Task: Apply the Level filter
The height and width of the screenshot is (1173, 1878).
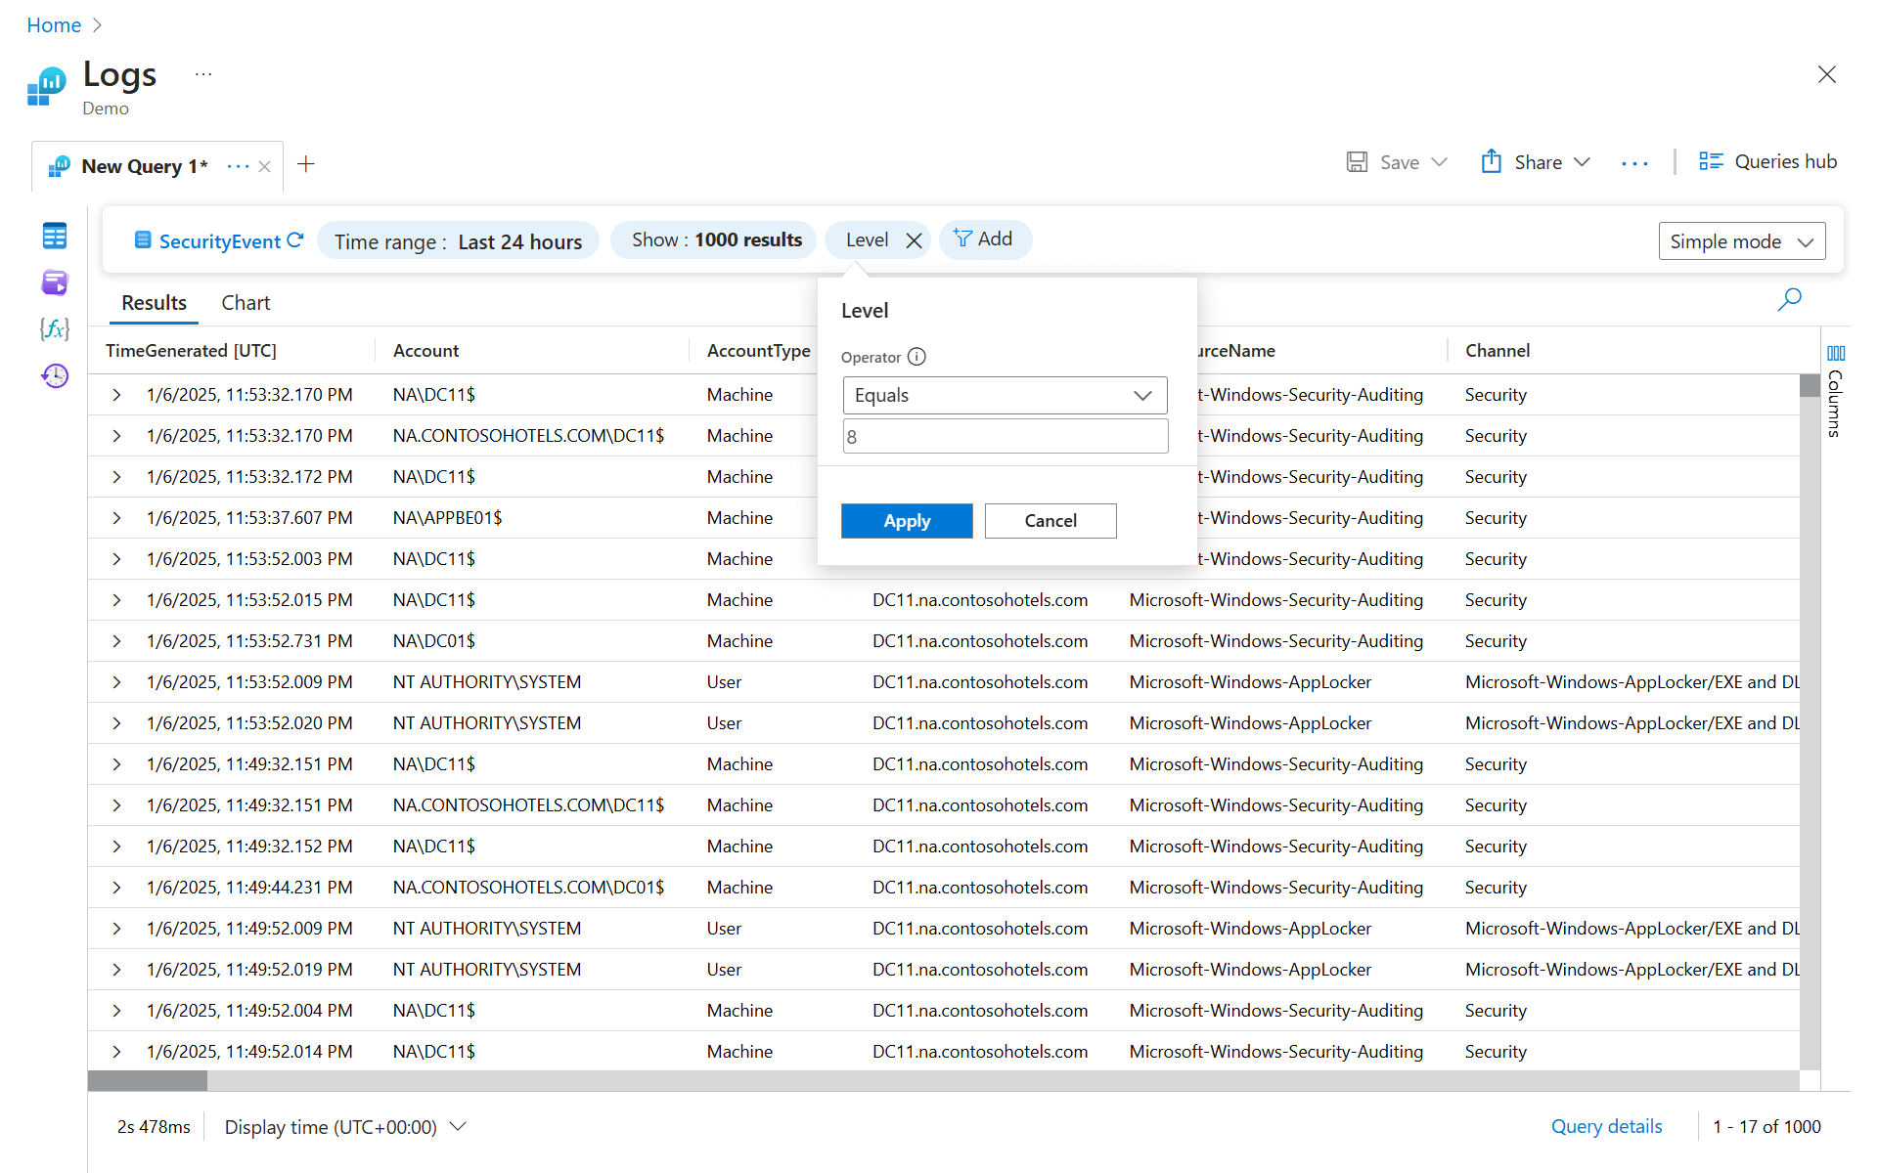Action: pyautogui.click(x=906, y=521)
